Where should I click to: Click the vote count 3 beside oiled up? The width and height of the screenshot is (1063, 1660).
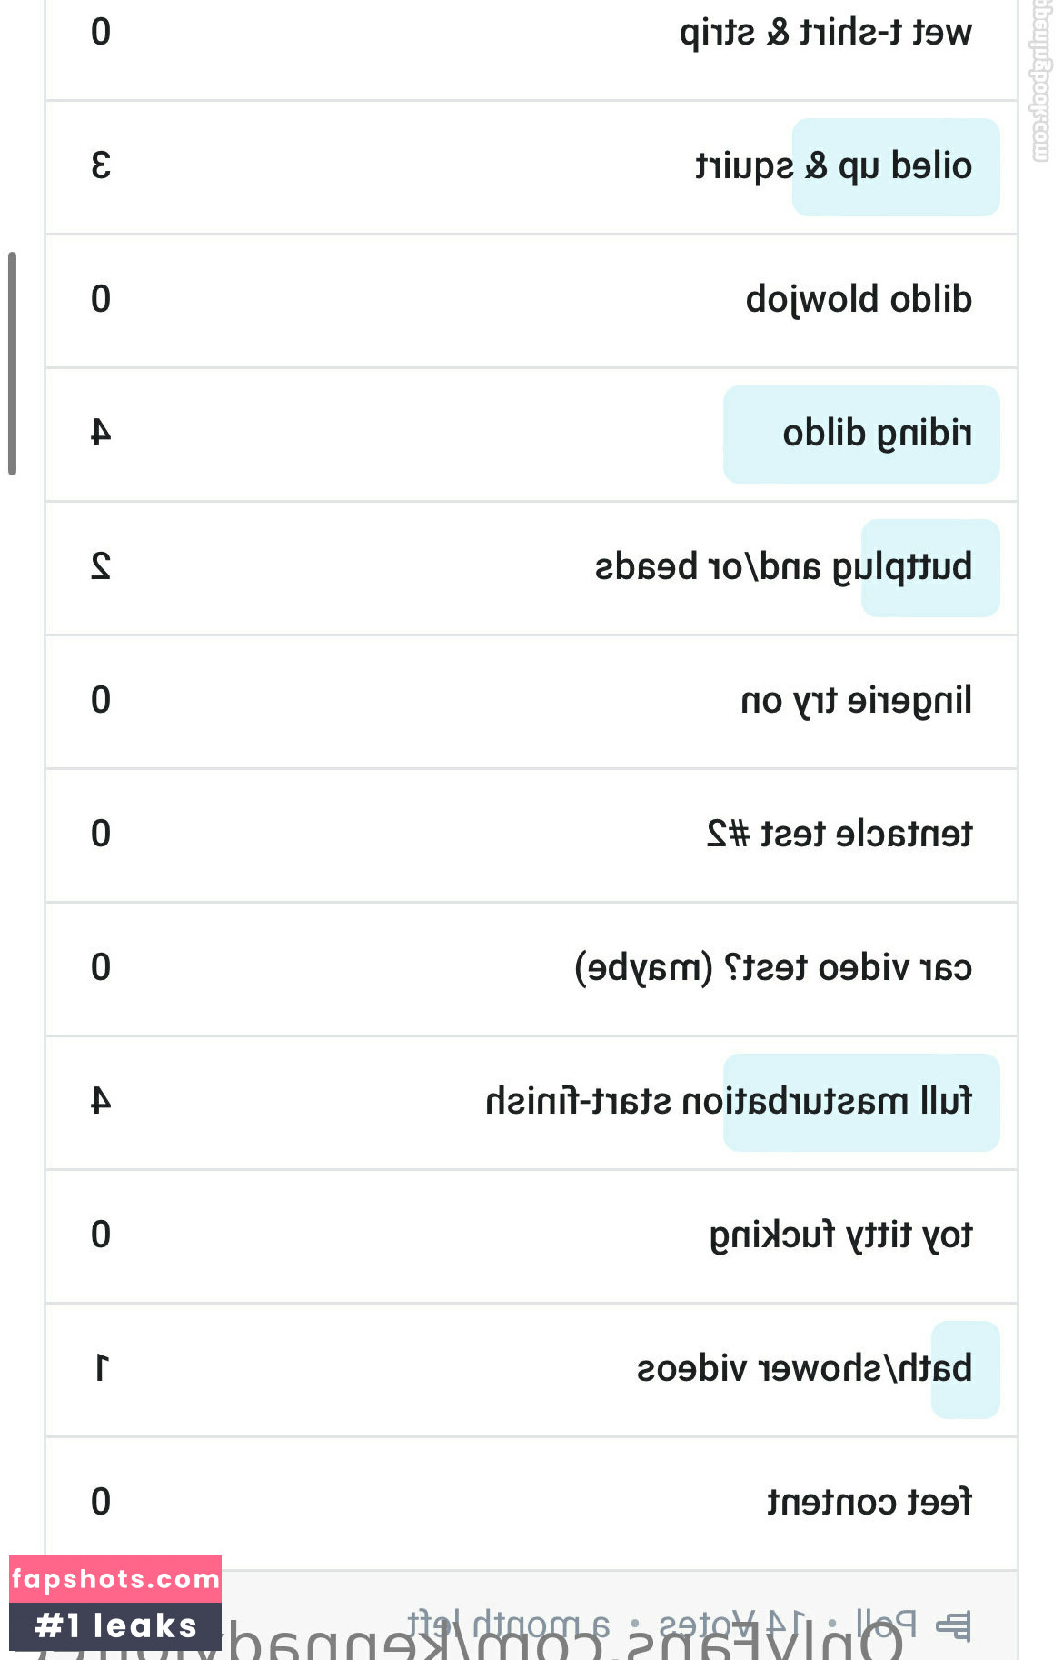[x=101, y=166]
